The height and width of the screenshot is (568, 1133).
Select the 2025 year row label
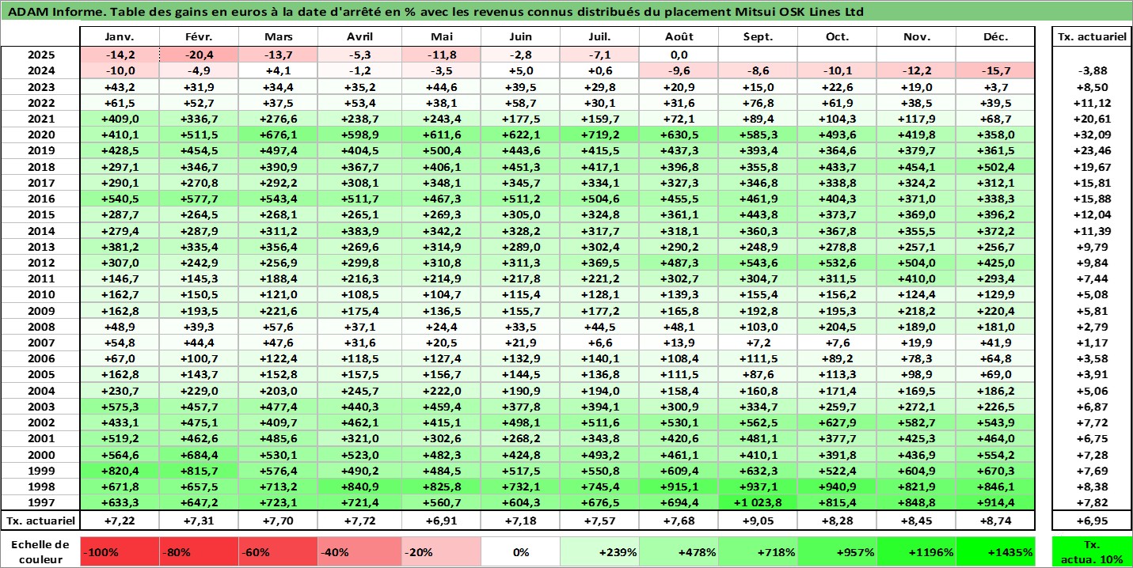(40, 55)
